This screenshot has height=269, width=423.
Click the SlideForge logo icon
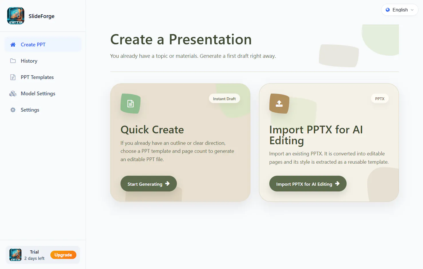(x=16, y=16)
